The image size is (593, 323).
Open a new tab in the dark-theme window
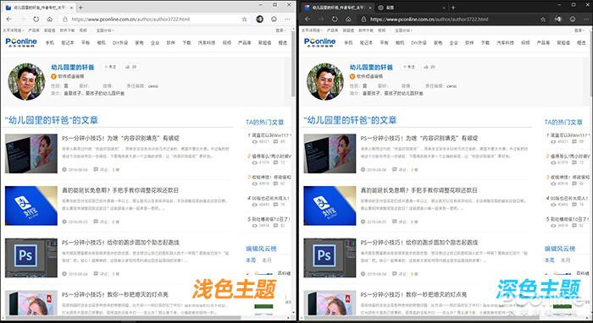(x=453, y=7)
